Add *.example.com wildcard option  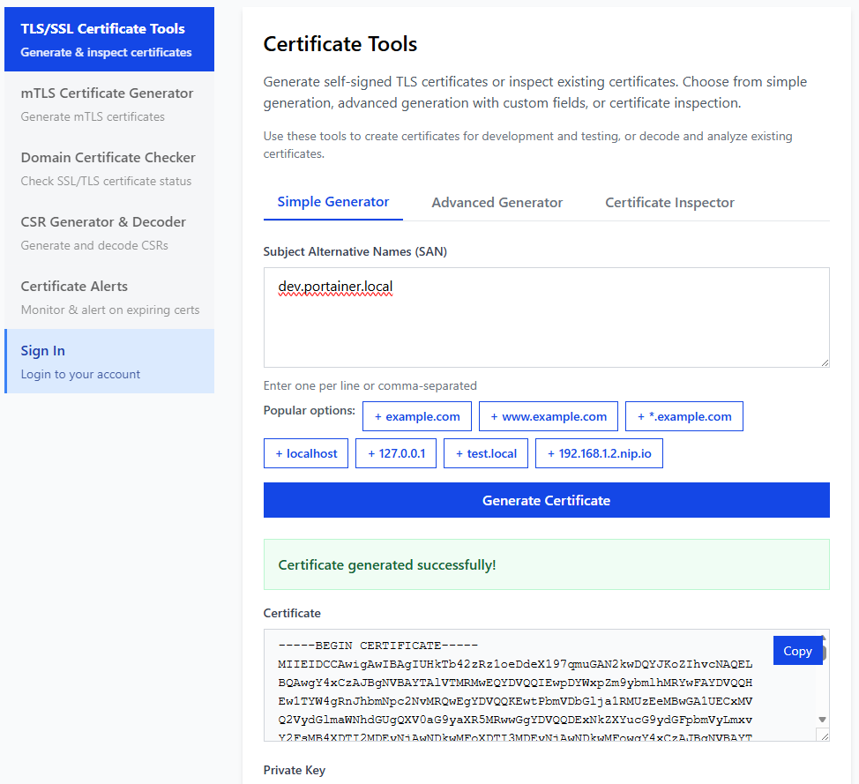click(x=684, y=416)
